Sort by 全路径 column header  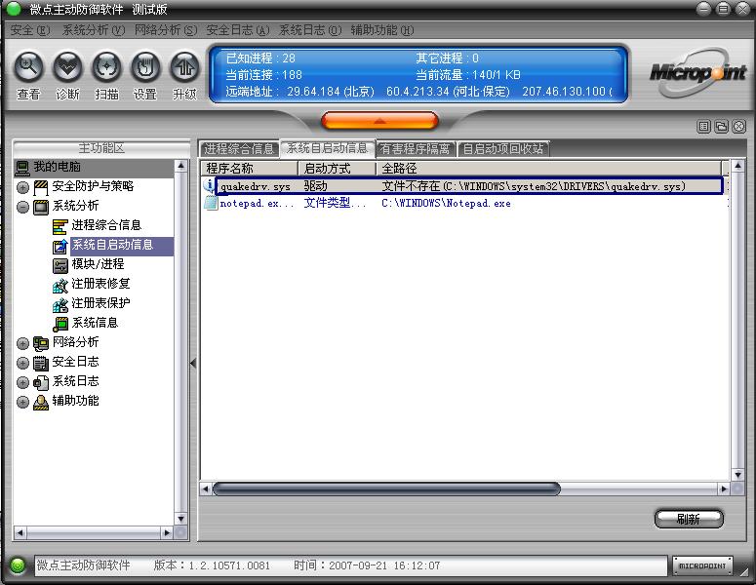click(x=549, y=168)
